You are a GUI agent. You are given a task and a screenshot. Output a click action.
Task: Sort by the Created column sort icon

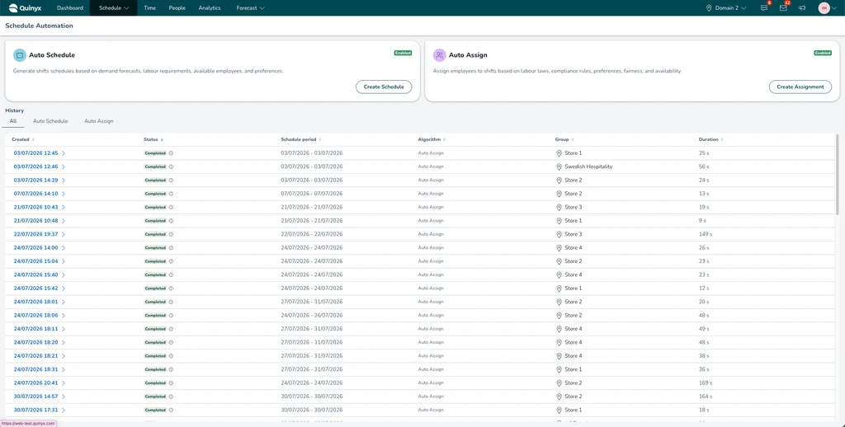click(x=33, y=139)
